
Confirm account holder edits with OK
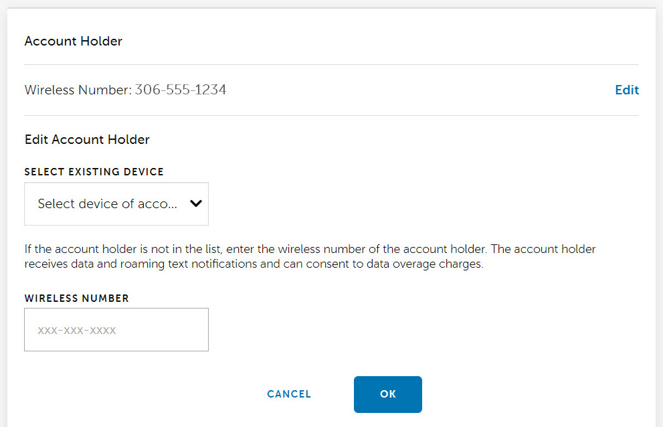click(387, 394)
